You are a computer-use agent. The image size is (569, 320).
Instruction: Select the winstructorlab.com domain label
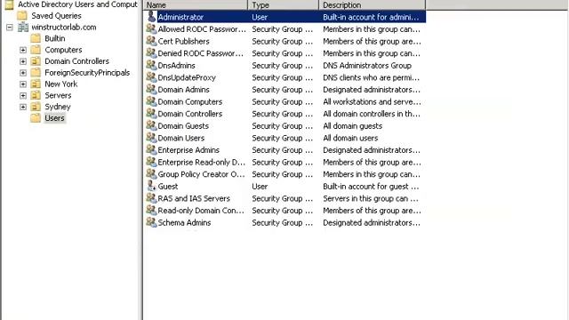click(x=64, y=28)
